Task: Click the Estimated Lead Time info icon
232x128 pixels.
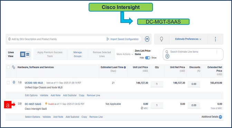Action: pos(125,67)
